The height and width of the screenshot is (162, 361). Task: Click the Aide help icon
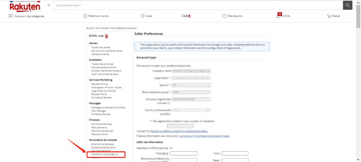(x=143, y=16)
